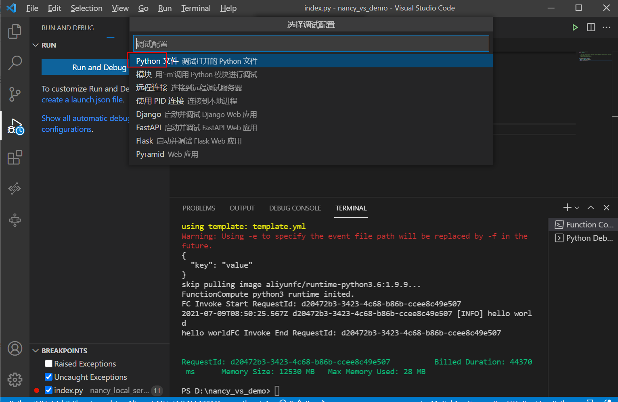Click the create a launch.json file link
This screenshot has height=402, width=618.
[x=82, y=100]
